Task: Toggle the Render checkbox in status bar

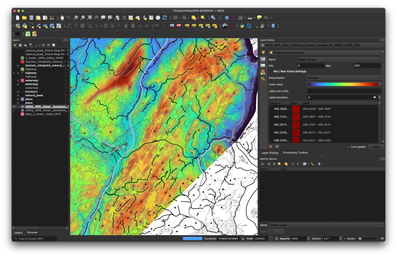Action: [x=345, y=239]
